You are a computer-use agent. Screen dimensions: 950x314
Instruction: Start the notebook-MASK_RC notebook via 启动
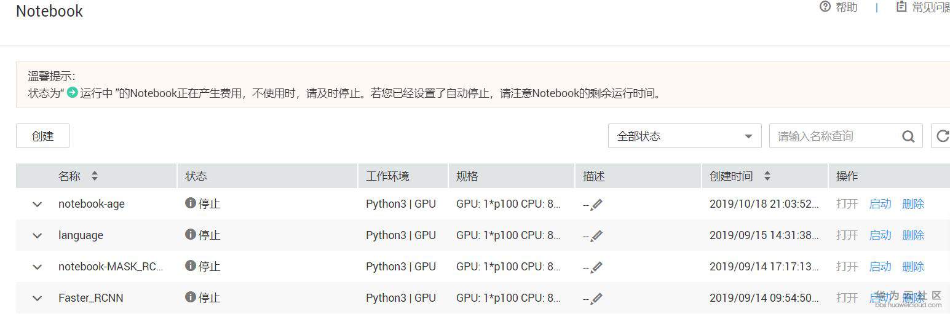pyautogui.click(x=880, y=267)
